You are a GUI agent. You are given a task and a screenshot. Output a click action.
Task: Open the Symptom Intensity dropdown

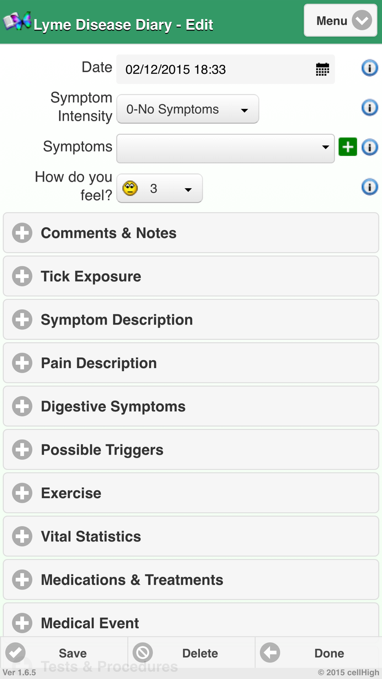tap(188, 110)
